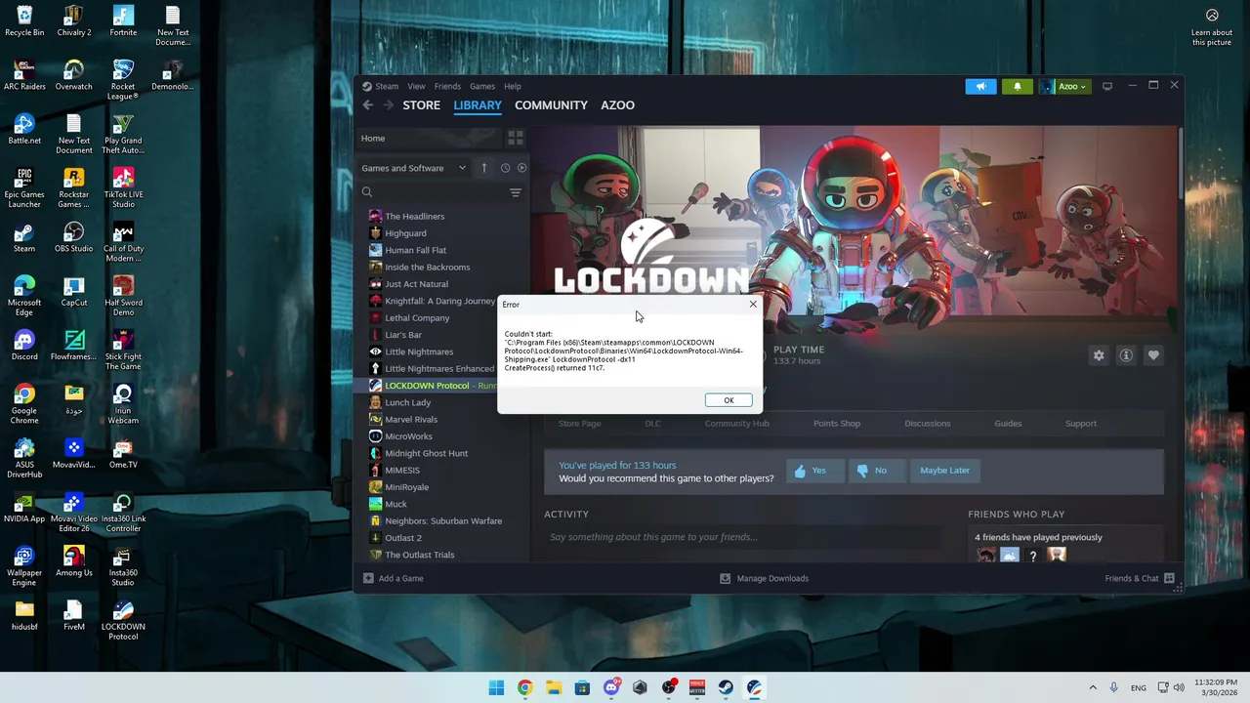Click Maybe Later on recommendation prompt
1250x703 pixels.
coord(944,471)
